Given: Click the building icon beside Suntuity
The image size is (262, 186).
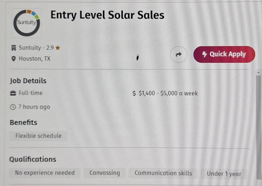Looking at the screenshot, I should coord(14,48).
